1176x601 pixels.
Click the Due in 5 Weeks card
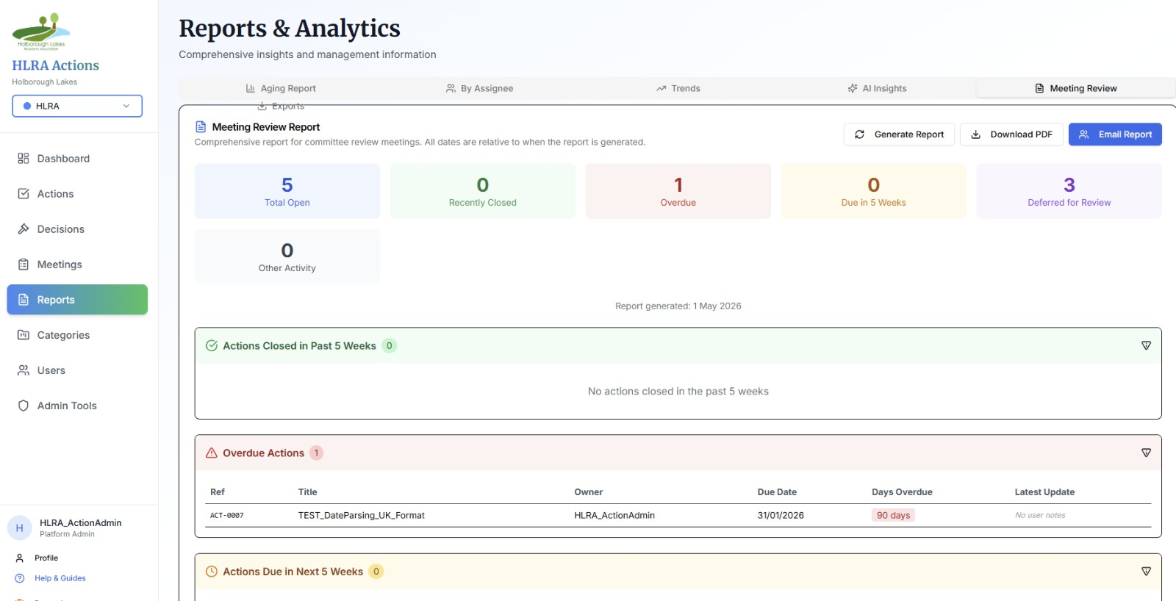874,191
